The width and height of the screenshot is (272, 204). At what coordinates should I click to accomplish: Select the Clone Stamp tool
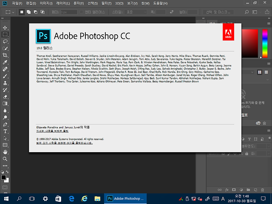(x=5, y=83)
